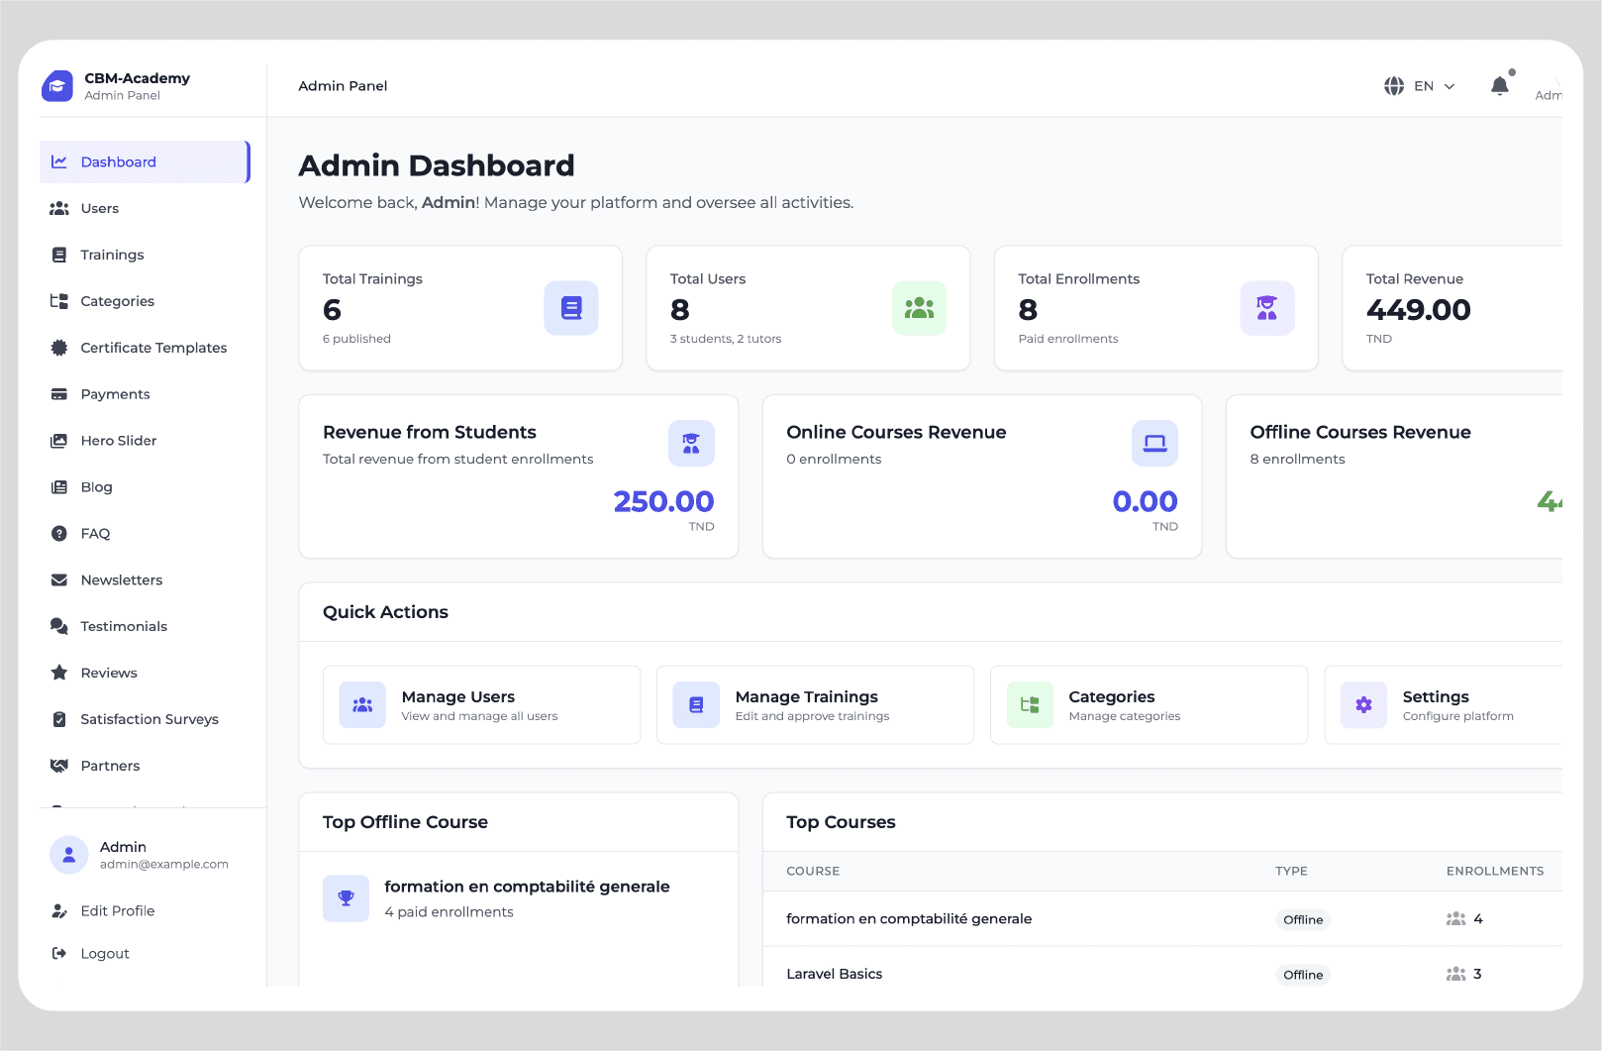Open the Users page in sidebar
The width and height of the screenshot is (1602, 1051).
pyautogui.click(x=99, y=209)
